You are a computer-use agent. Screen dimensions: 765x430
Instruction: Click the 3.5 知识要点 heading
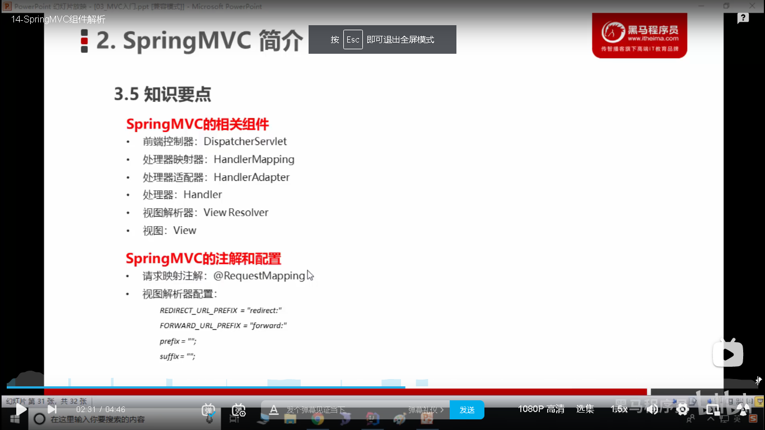click(162, 94)
